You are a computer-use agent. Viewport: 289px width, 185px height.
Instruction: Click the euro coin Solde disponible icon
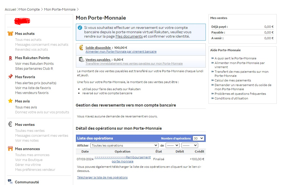(81, 48)
